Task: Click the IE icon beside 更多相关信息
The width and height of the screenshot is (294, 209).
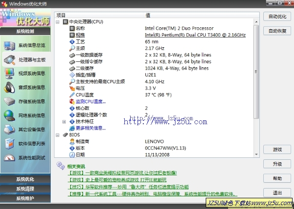Action: tap(72, 128)
